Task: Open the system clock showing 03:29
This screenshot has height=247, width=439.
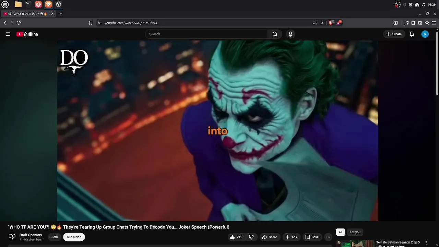Action: (x=431, y=4)
